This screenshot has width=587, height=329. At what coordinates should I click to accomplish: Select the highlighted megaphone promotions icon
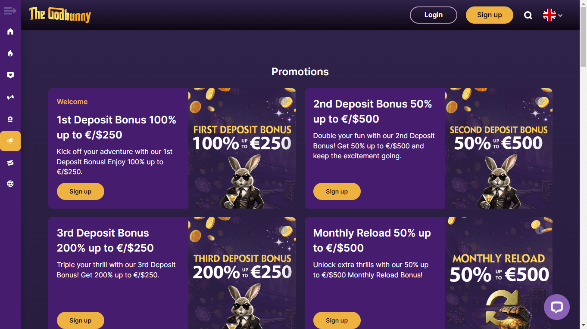pos(10,141)
